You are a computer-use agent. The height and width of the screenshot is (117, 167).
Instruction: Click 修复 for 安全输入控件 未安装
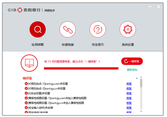pyautogui.click(x=129, y=108)
